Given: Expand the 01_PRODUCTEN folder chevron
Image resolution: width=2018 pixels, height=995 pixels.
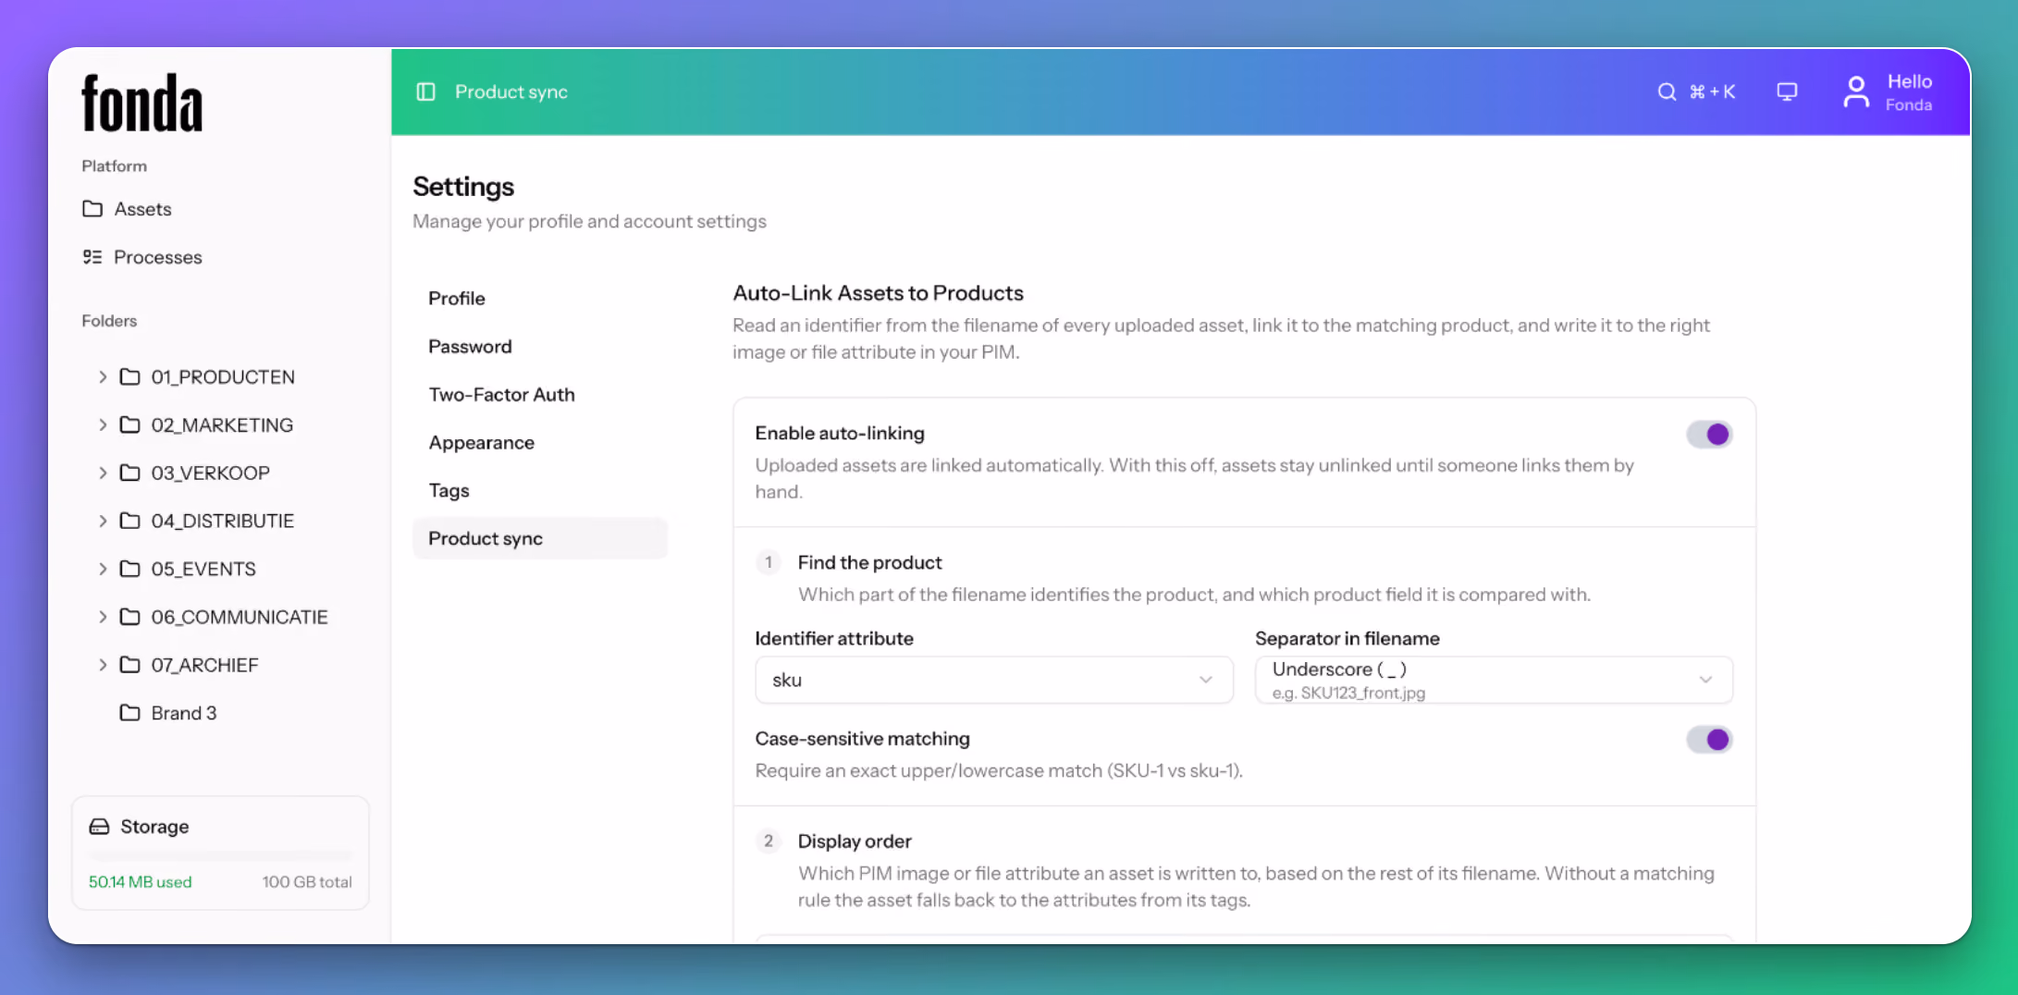Looking at the screenshot, I should pos(103,376).
